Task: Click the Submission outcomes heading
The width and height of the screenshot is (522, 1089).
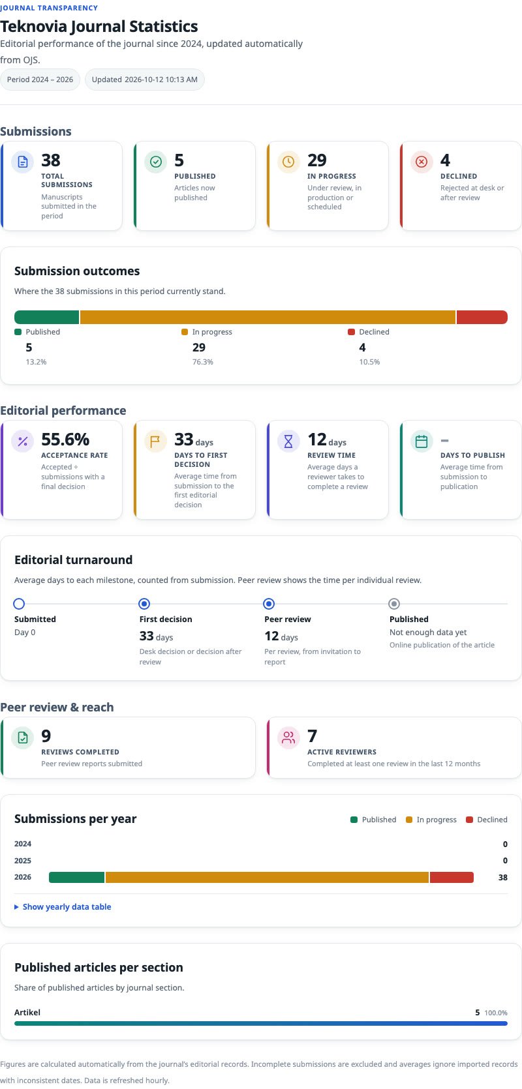Action: [x=77, y=271]
